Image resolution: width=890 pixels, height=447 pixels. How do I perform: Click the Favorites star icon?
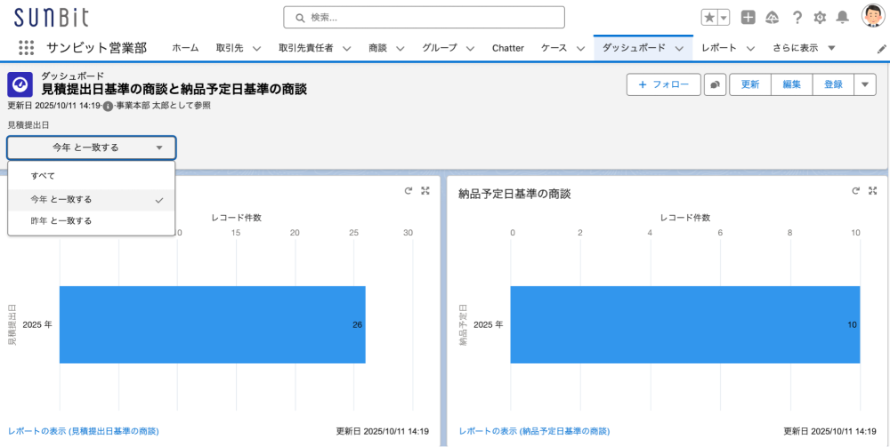(709, 17)
